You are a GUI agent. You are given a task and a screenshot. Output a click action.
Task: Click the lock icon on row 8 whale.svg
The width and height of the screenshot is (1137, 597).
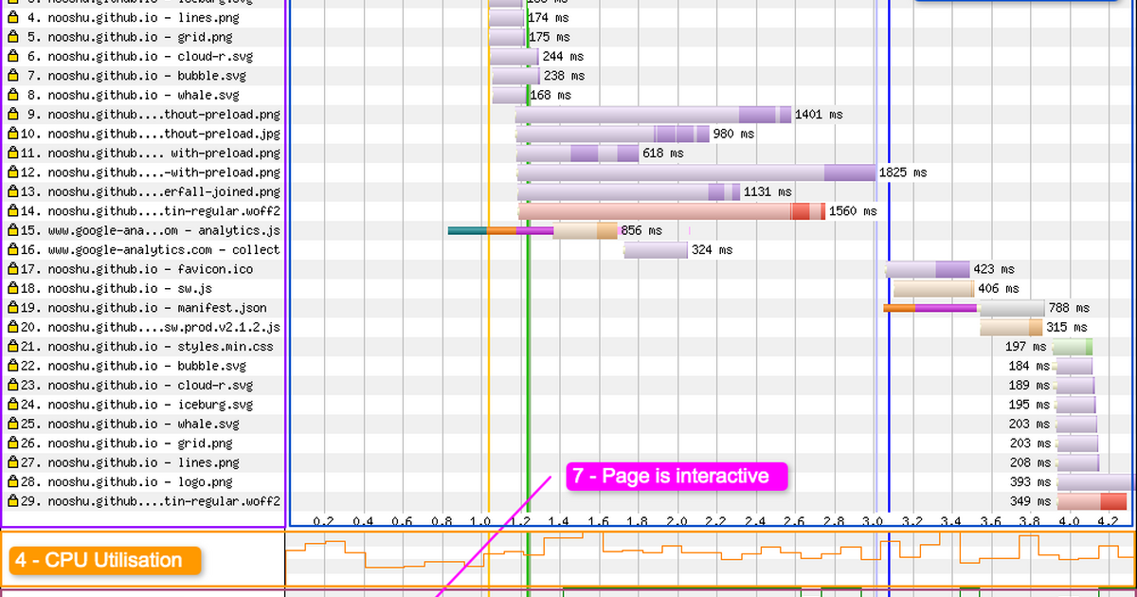tap(13, 95)
